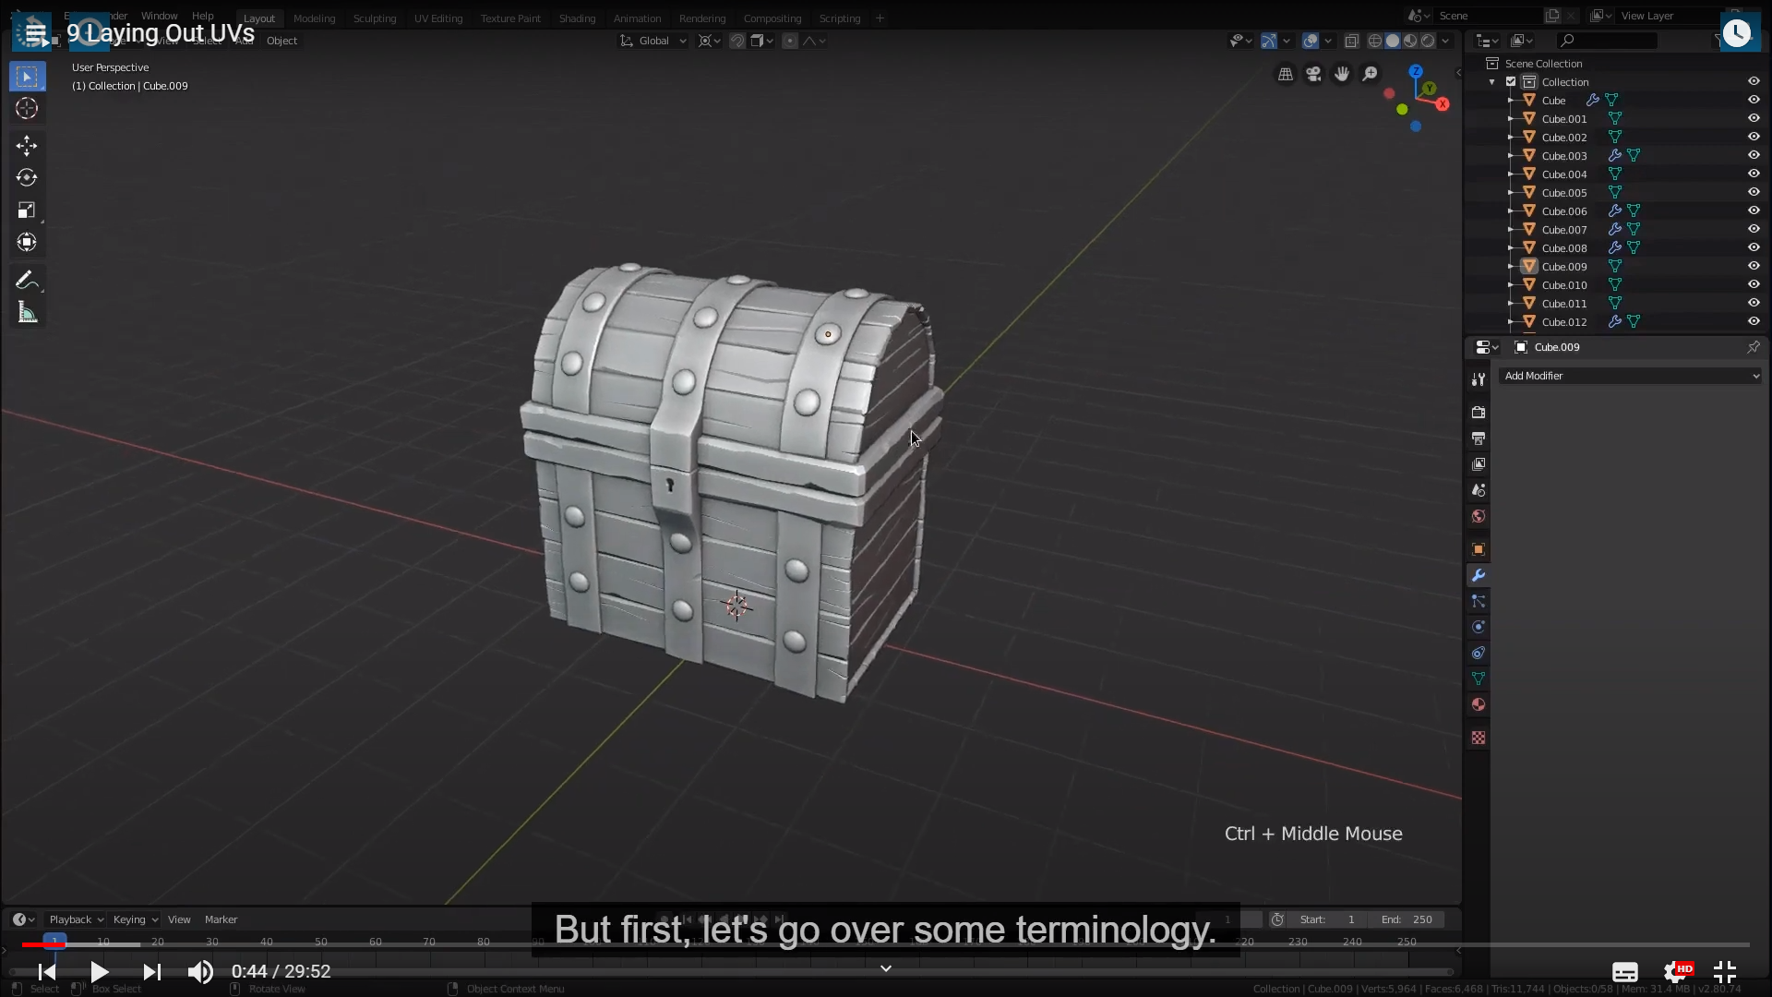Open the Add Modifier dropdown

1630,376
